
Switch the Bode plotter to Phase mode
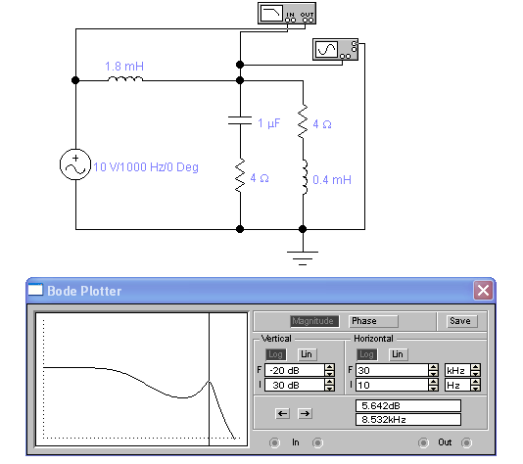[373, 321]
